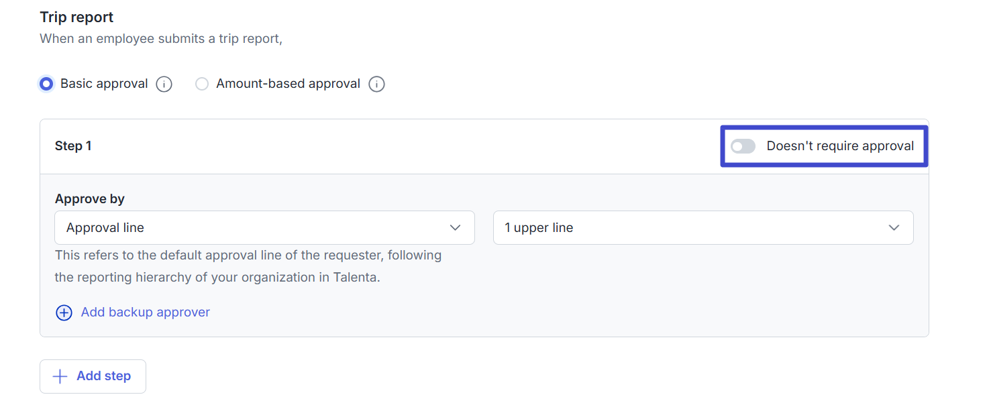
Task: Click the info icon beside Amount-based approval
Action: [377, 84]
